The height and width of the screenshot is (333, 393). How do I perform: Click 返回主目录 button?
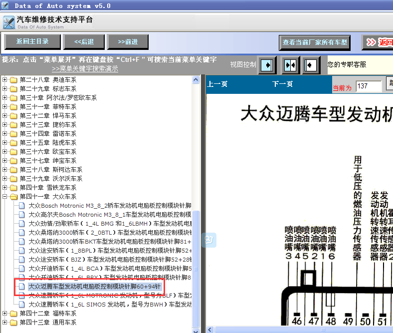pos(32,41)
